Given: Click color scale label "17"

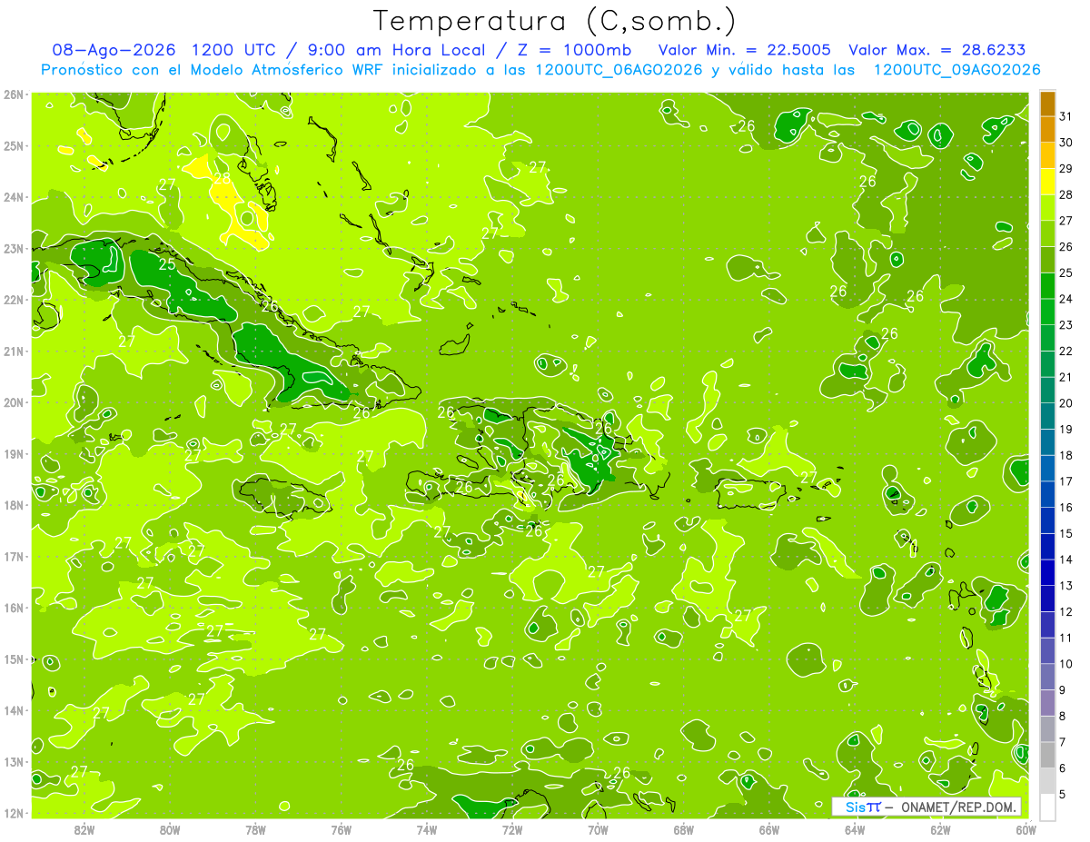Looking at the screenshot, I should pos(1066,481).
